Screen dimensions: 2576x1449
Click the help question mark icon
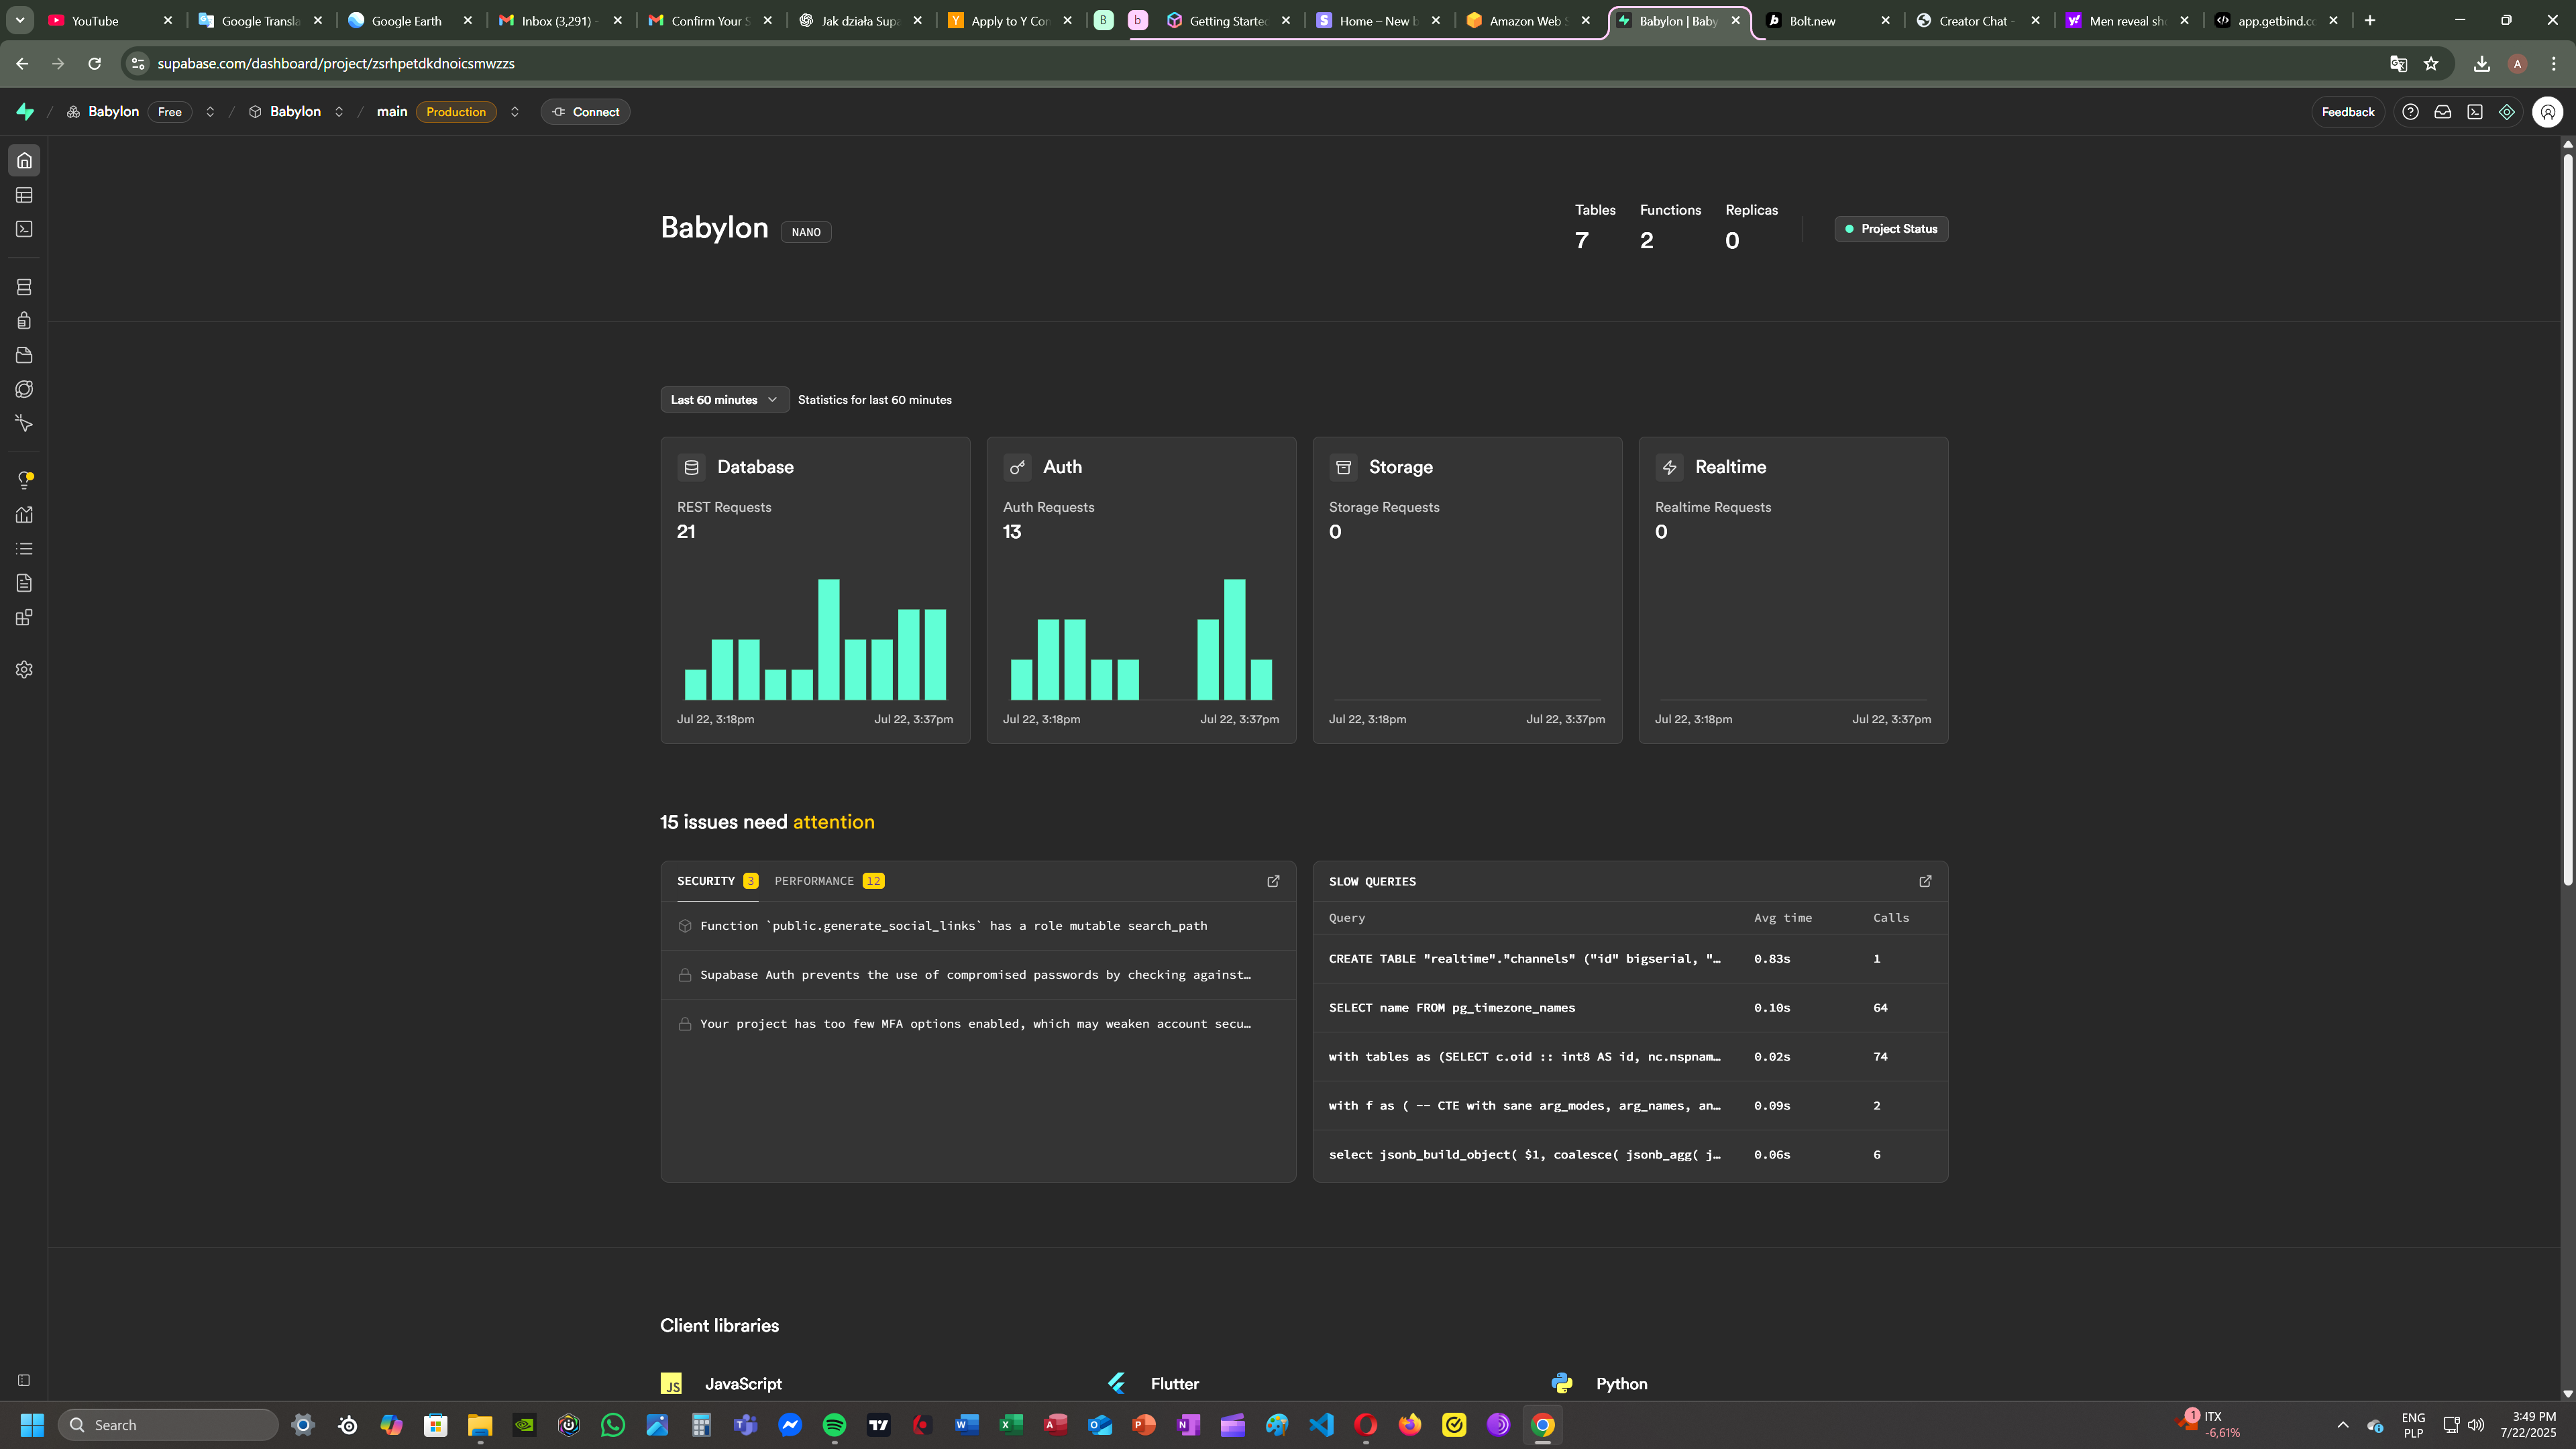(x=2410, y=112)
